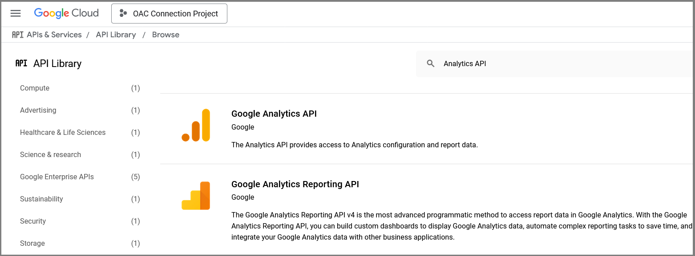Select the Compute category filter
695x256 pixels.
tap(34, 88)
